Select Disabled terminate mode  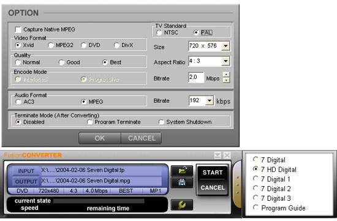click(18, 122)
